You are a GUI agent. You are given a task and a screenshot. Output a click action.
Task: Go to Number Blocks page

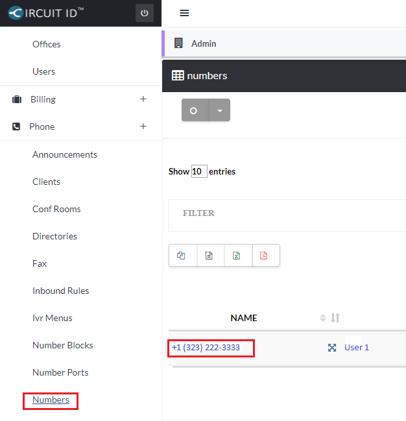point(63,345)
